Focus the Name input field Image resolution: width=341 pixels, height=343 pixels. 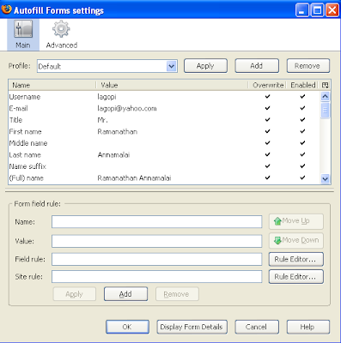[156, 222]
